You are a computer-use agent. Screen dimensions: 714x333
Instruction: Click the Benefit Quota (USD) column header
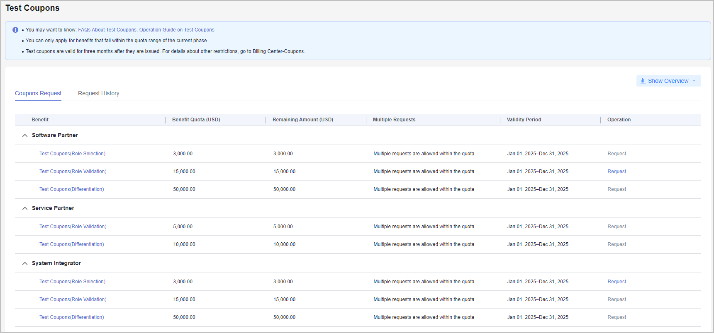point(196,120)
